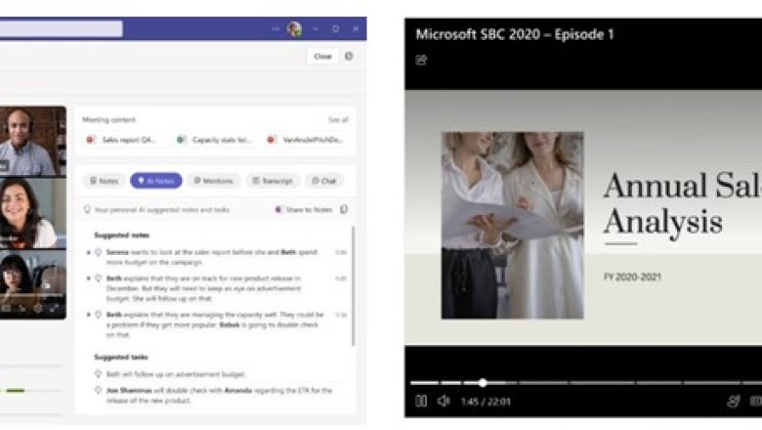Image resolution: width=762 pixels, height=430 pixels.
Task: Click the video progress scrubber handle
Action: 483,383
